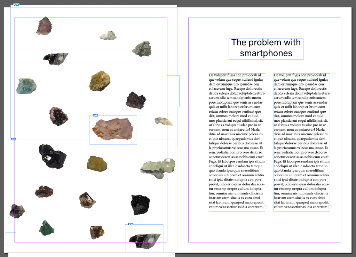
Task: Select the green emerald-colored mineral image
Action: (46, 228)
